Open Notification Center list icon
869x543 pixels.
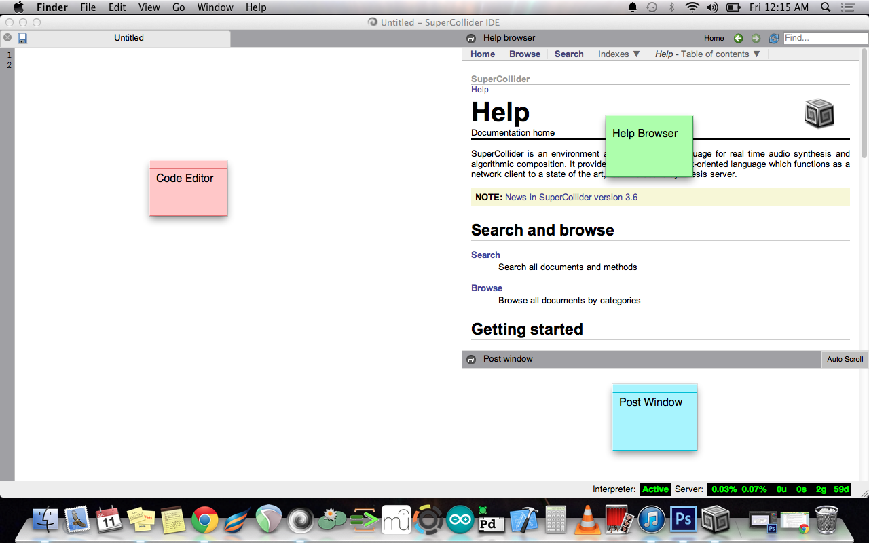[x=847, y=7]
